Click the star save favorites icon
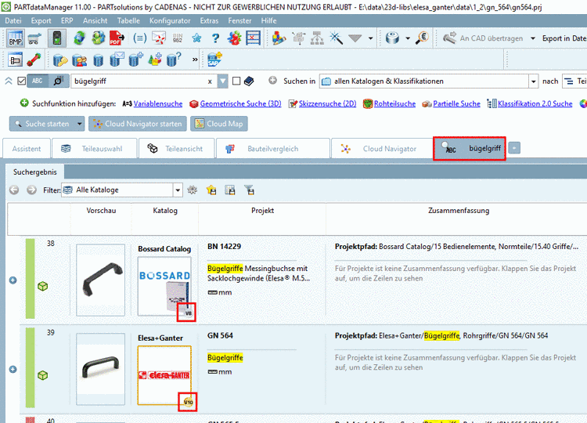587x423 pixels. click(211, 190)
